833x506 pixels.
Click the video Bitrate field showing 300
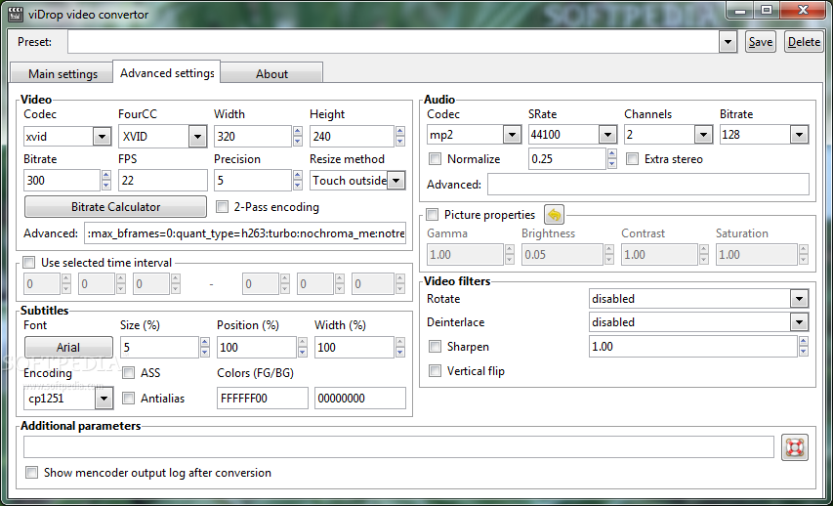62,181
